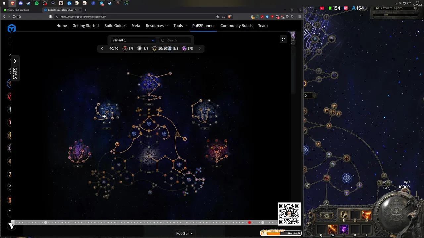Click the large blue node in game tree
The width and height of the screenshot is (424, 238).
click(347, 178)
